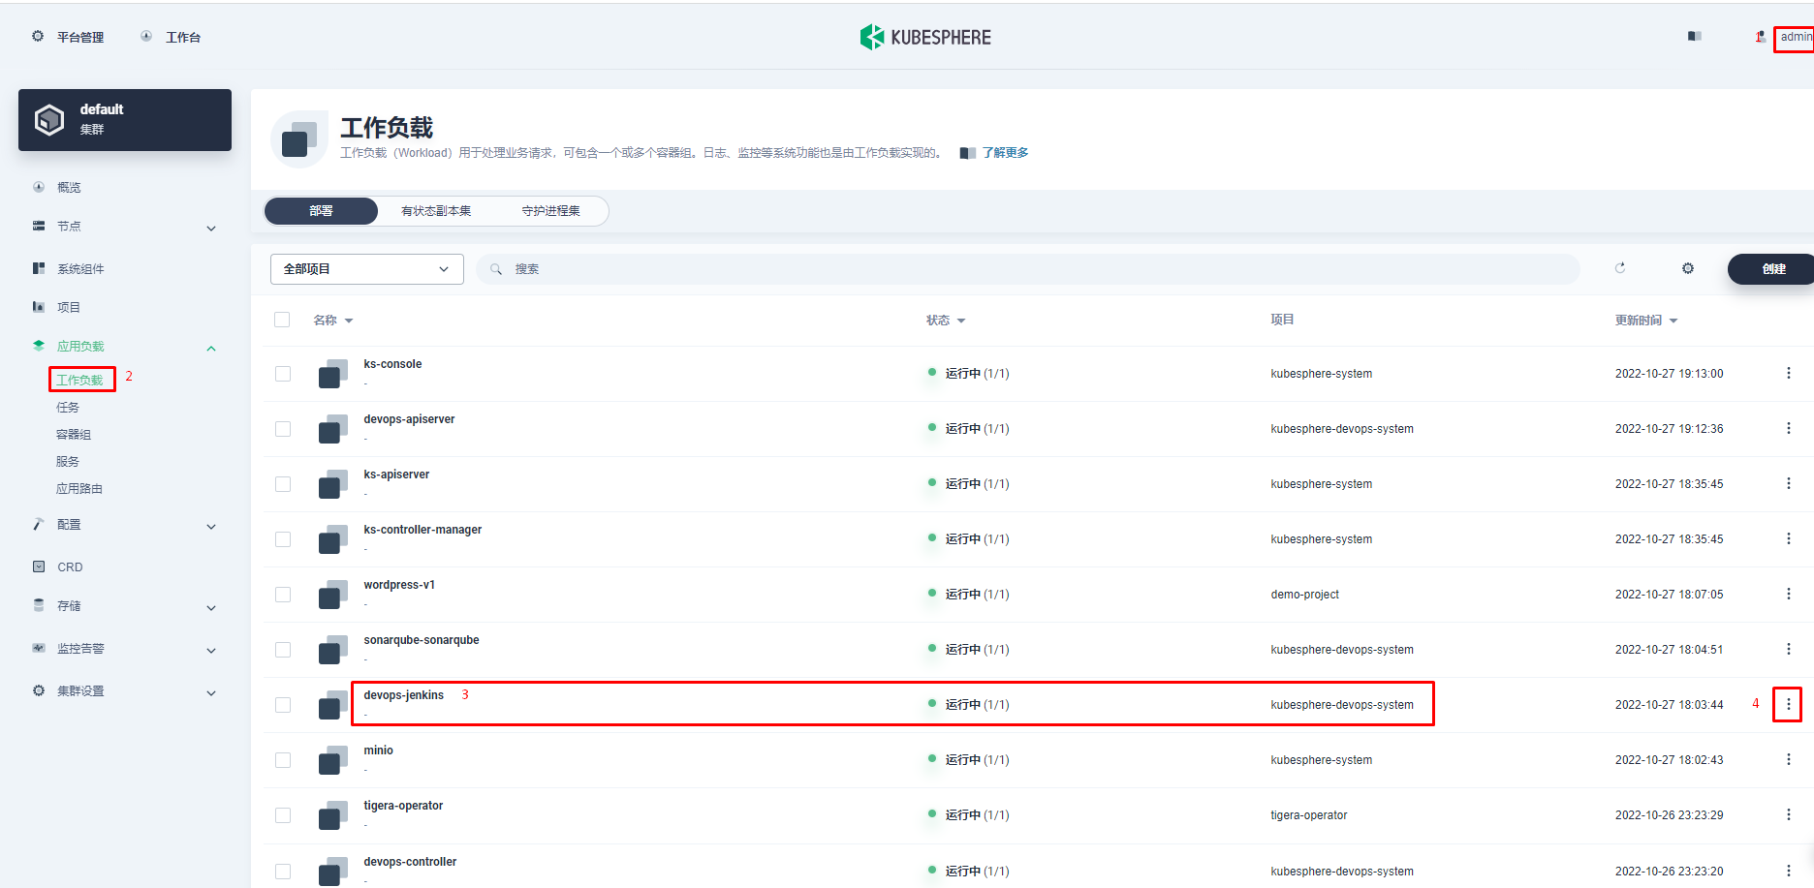Collapse the 应用负载 sidebar menu
Viewport: 1814px width, 888px height.
[211, 349]
